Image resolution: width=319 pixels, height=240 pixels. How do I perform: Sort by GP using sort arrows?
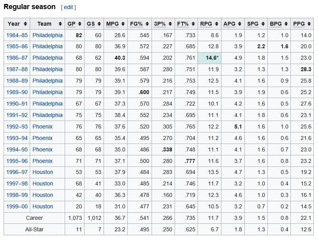coord(80,24)
